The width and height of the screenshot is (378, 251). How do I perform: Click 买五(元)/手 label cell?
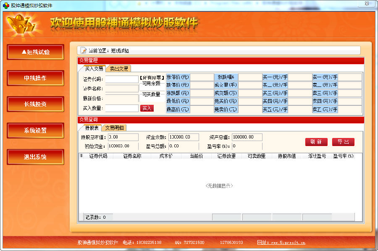pyautogui.click(x=275, y=110)
